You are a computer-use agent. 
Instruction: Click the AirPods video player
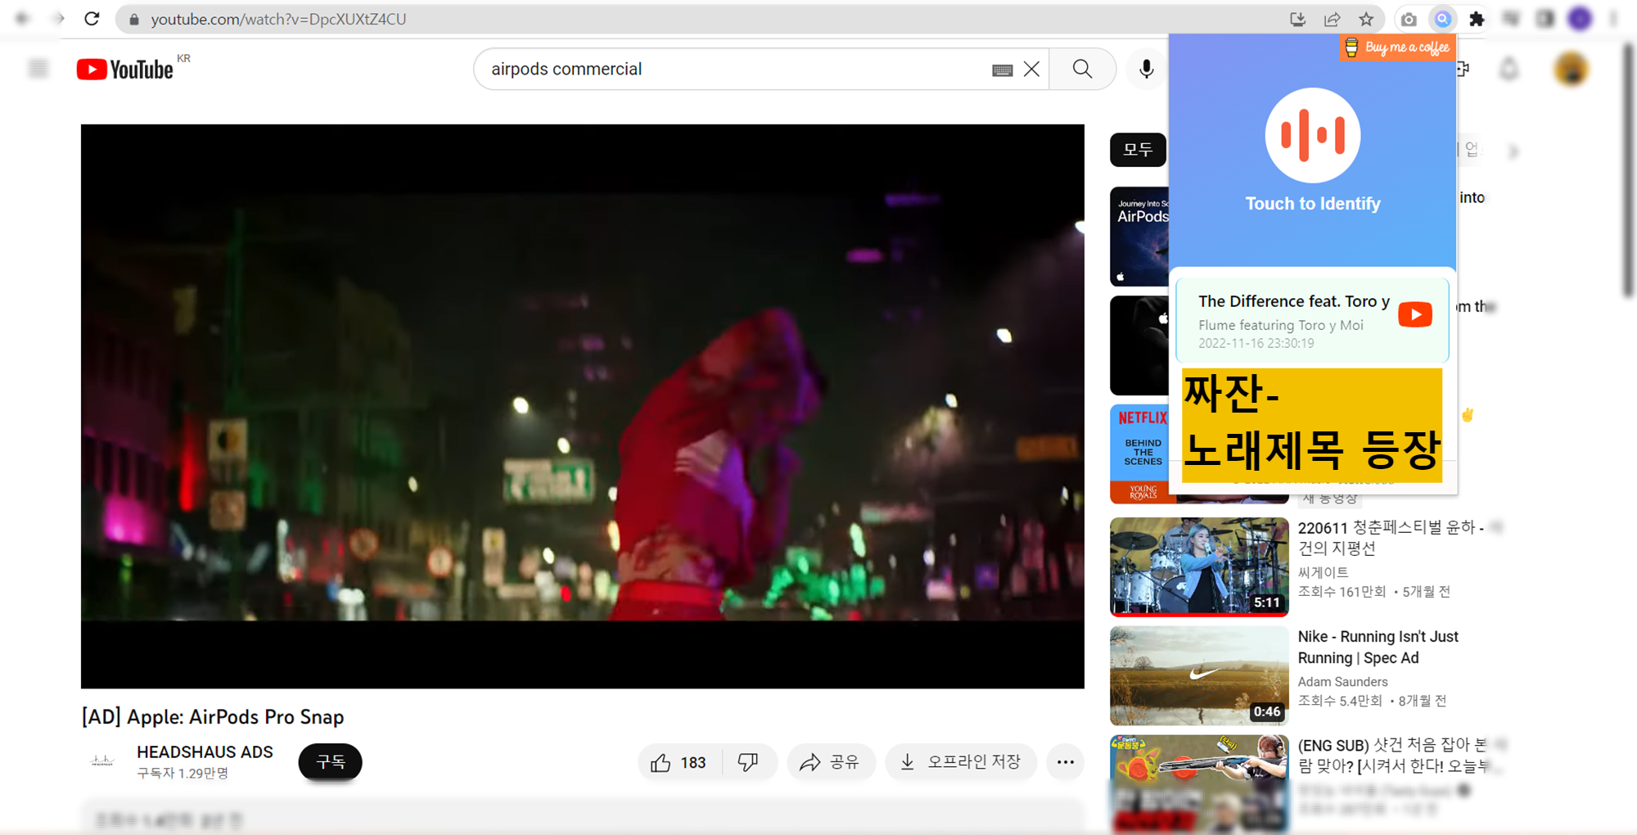583,406
